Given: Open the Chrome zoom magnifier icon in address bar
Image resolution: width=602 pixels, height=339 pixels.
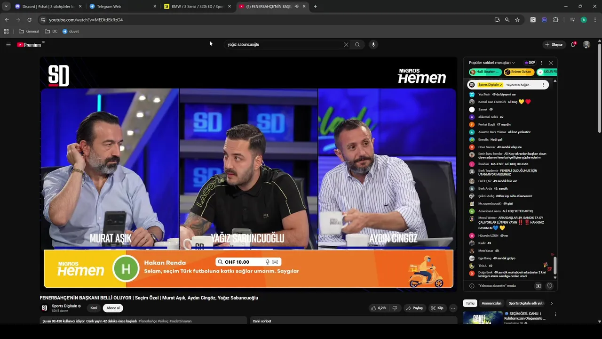Looking at the screenshot, I should pos(507,20).
